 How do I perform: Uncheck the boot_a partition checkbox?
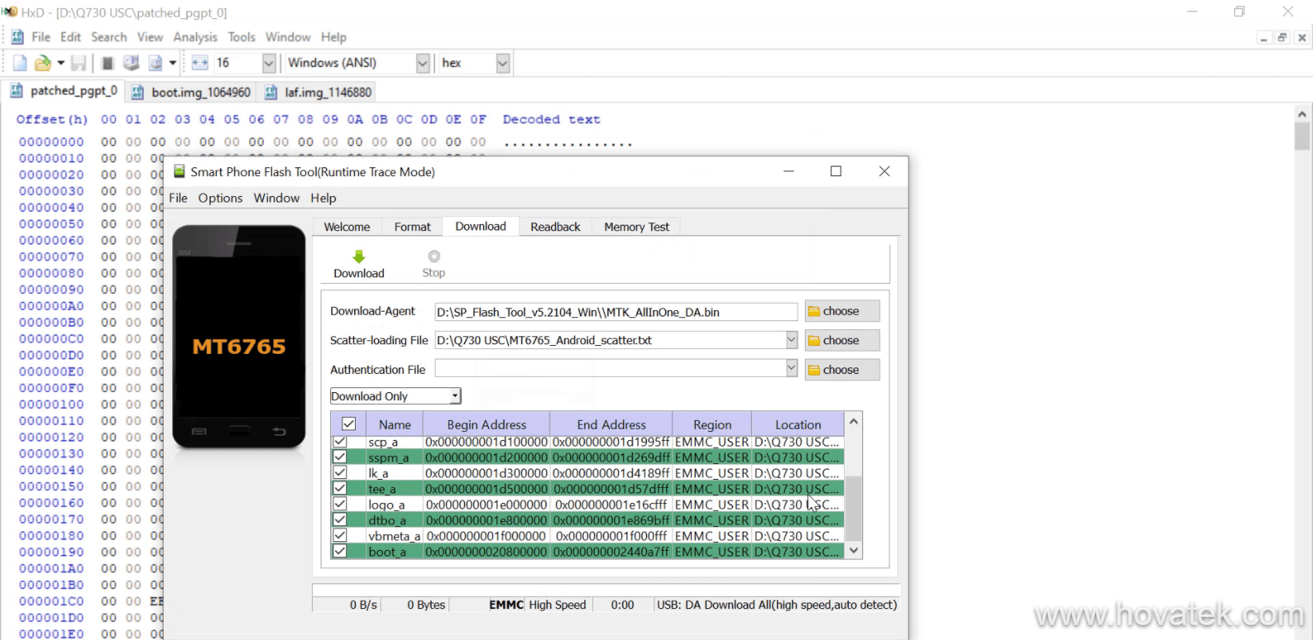(x=340, y=552)
